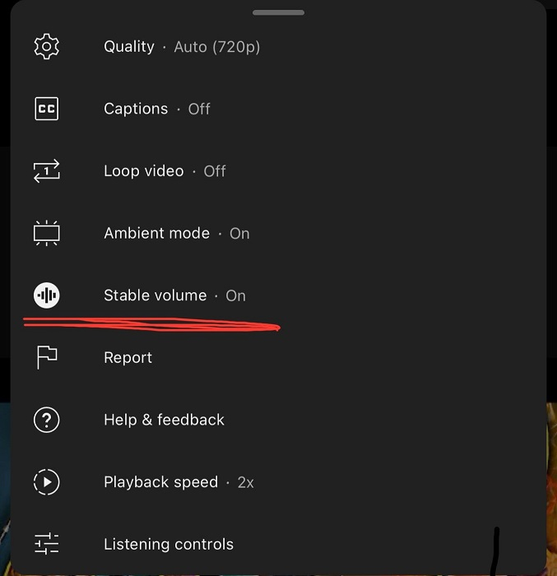
Task: Tap the Quality gear icon
Action: click(47, 47)
